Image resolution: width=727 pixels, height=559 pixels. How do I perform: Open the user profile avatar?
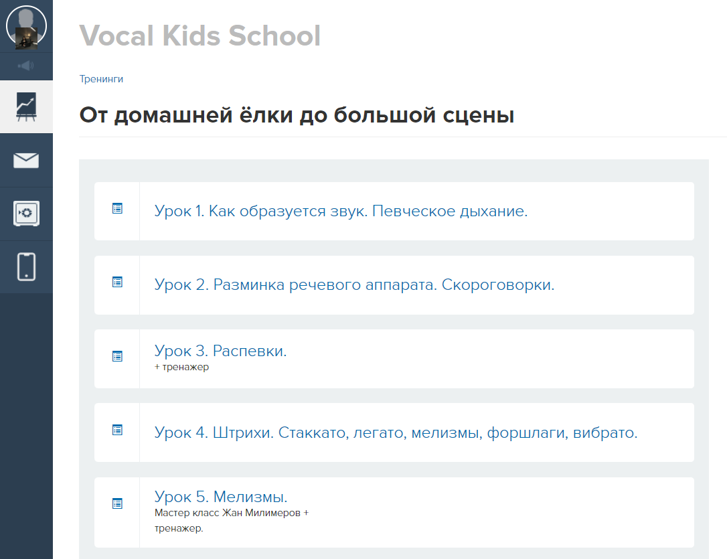coord(26,26)
